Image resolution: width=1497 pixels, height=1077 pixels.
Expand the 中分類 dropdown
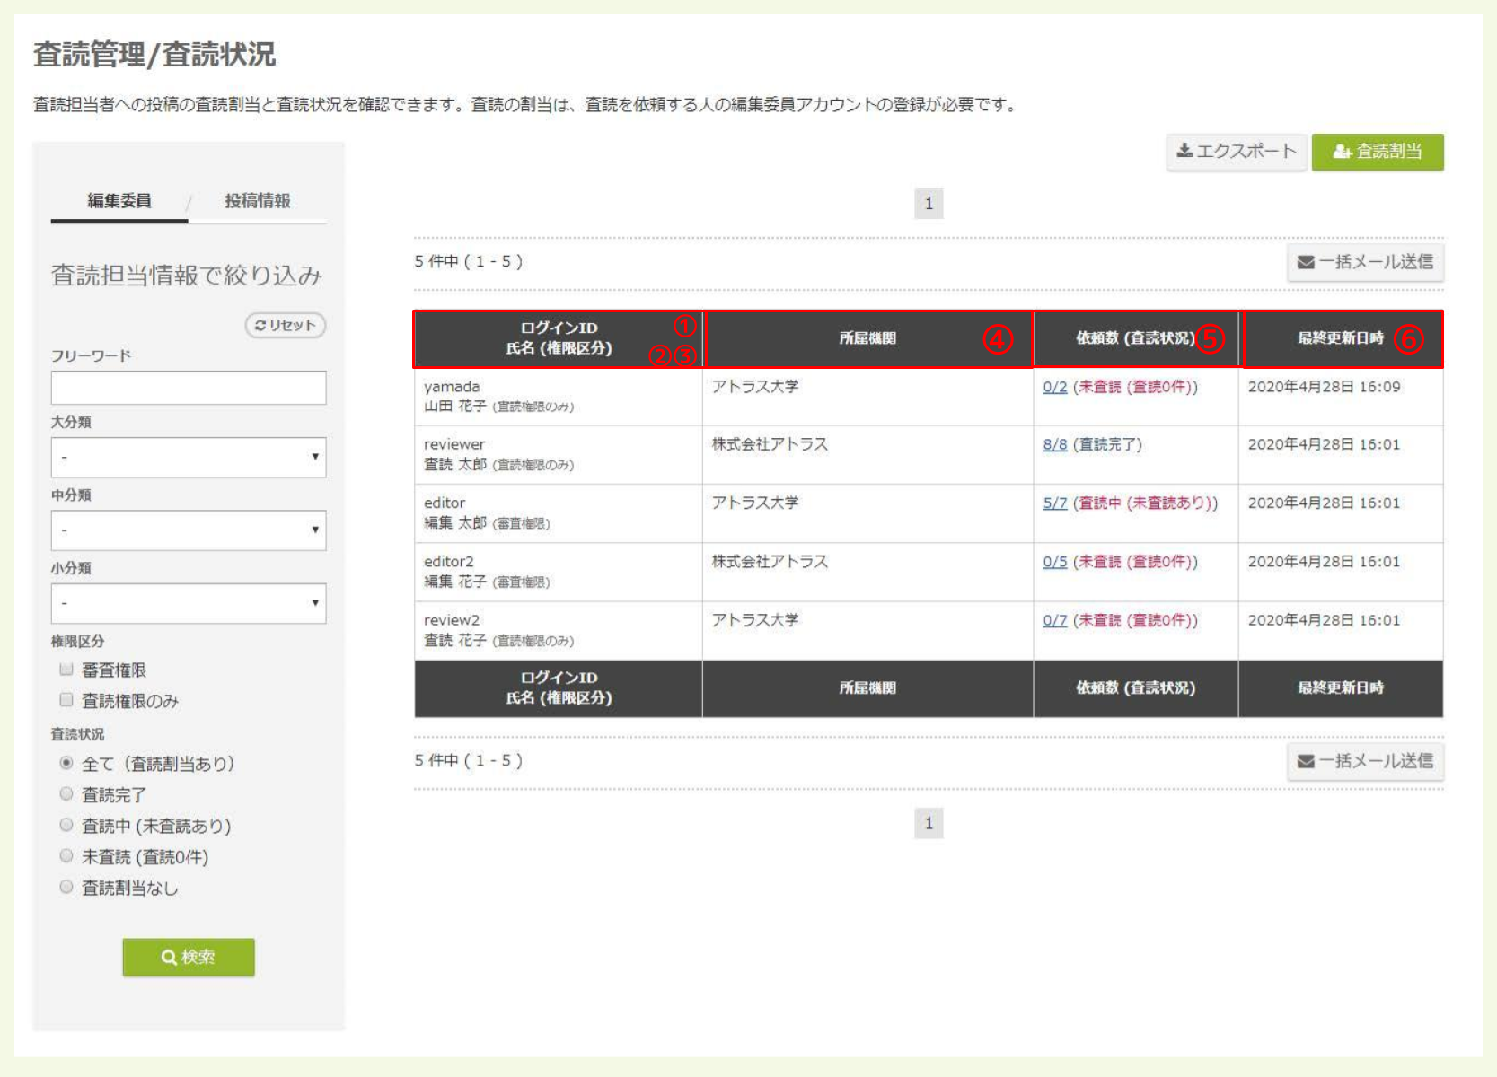pyautogui.click(x=189, y=530)
